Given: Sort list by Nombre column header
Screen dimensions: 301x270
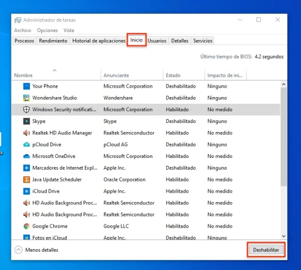Looking at the screenshot, I should tap(24, 75).
